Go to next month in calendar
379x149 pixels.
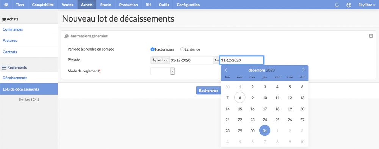[x=304, y=70]
